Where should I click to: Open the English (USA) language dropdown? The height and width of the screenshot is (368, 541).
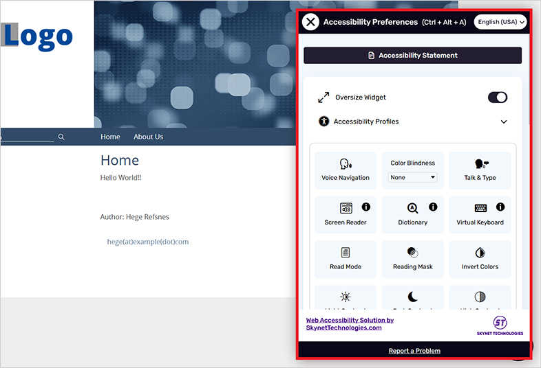500,22
